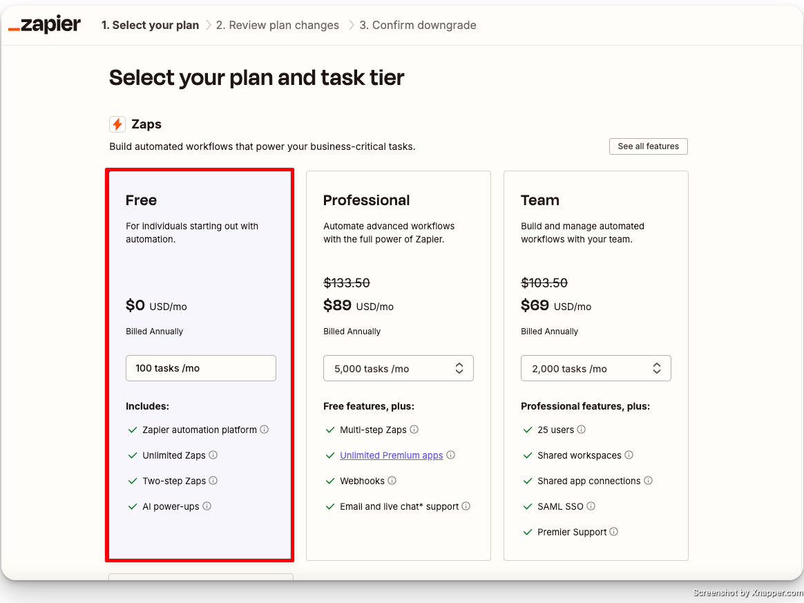Click the SAML SSO feature text

(x=560, y=506)
